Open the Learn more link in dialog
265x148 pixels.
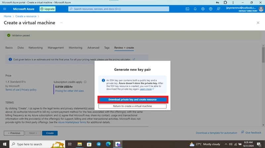(146, 89)
